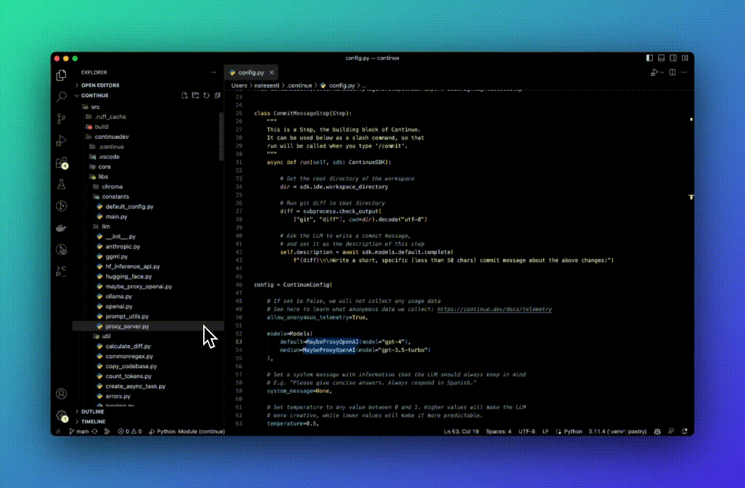Expand the Open Editors section
This screenshot has height=488, width=745.
(100, 85)
